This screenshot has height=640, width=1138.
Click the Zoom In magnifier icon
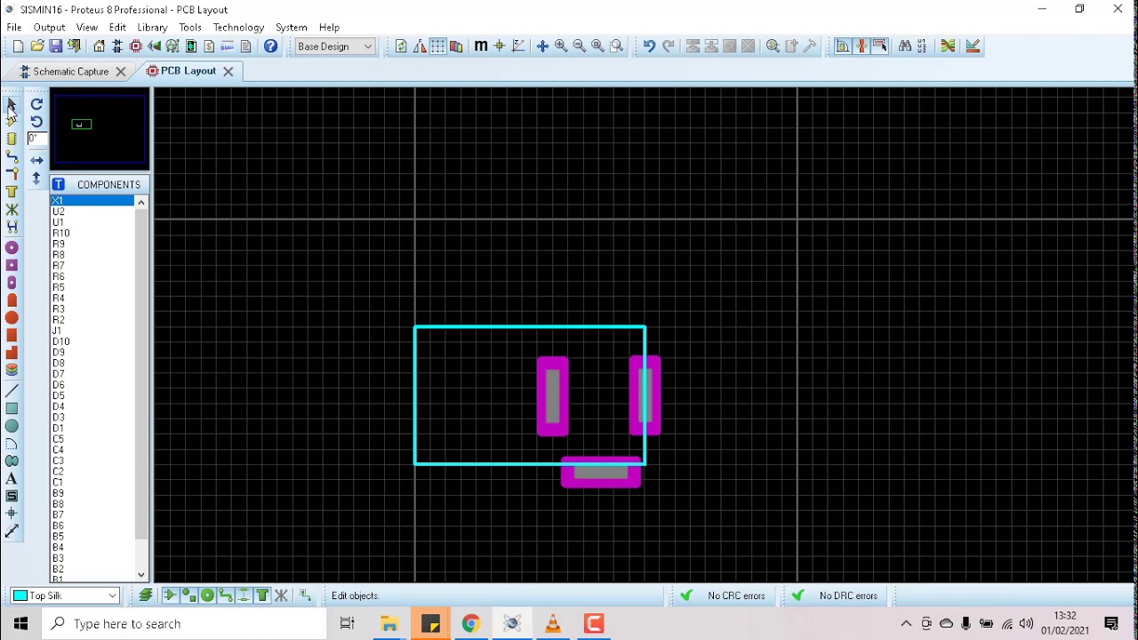point(561,46)
